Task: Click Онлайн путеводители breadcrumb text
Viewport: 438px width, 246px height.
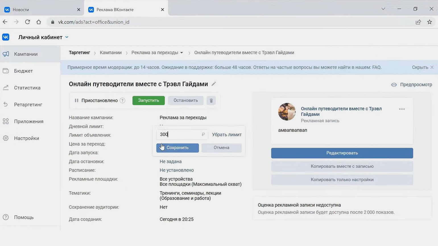Action: point(244,53)
